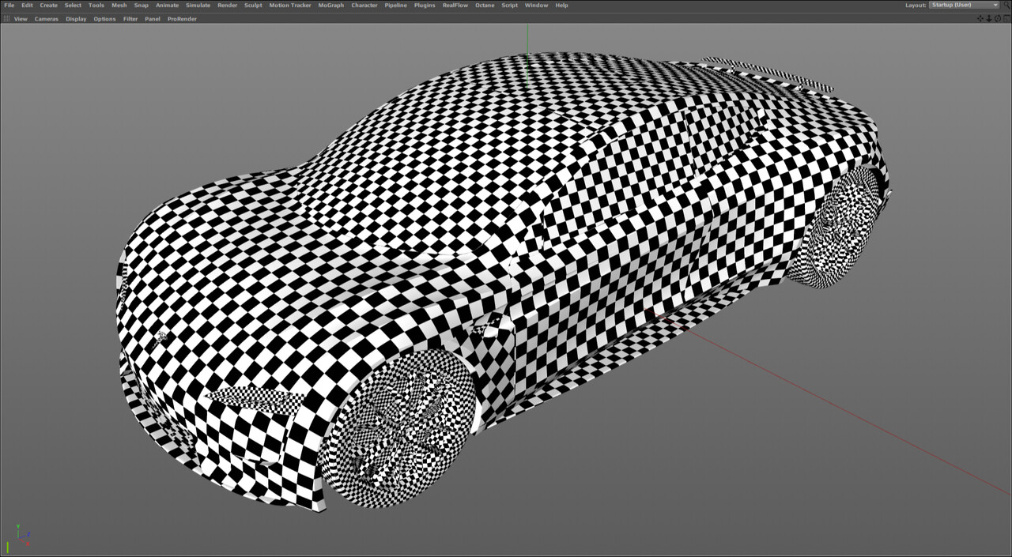Image resolution: width=1012 pixels, height=557 pixels.
Task: Click the magnifier search icon beside Layout
Action: [1006, 6]
